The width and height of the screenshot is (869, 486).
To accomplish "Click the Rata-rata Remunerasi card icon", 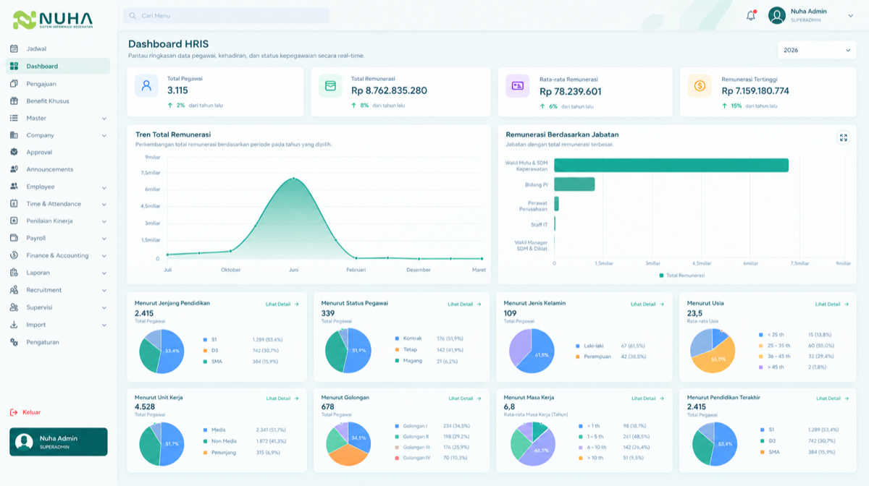I will (518, 85).
